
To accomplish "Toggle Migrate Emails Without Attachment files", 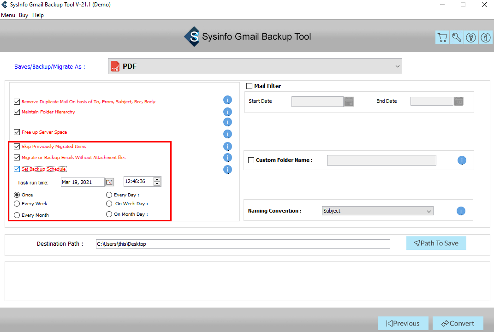I will click(x=17, y=158).
